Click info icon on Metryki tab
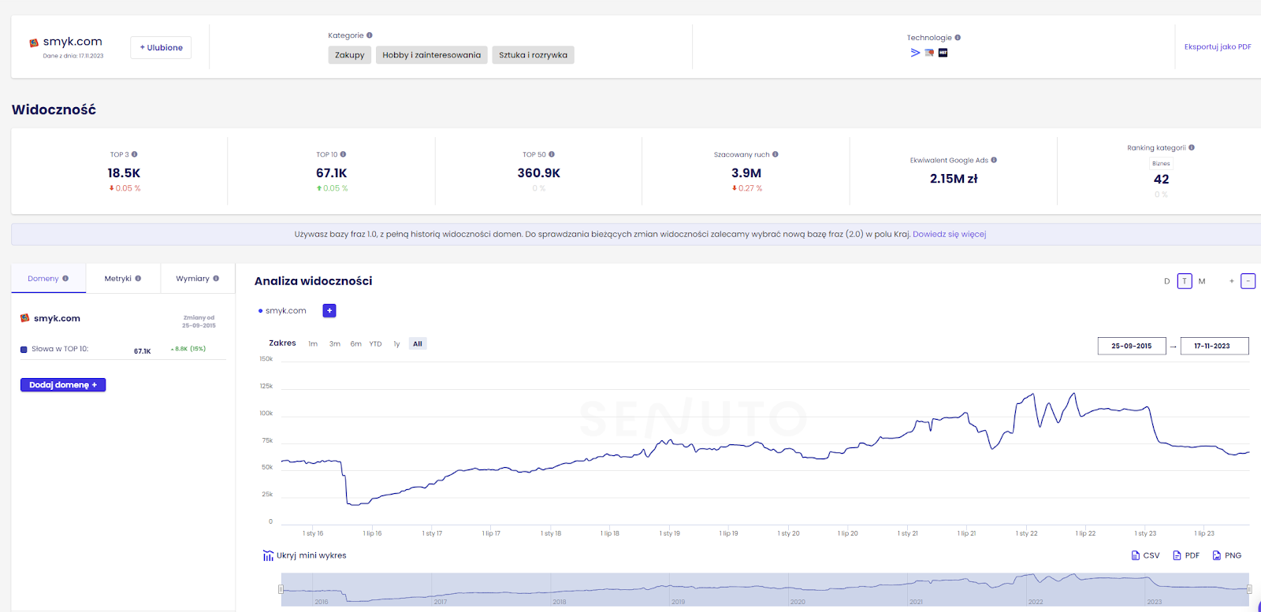The width and height of the screenshot is (1261, 612). coord(138,278)
